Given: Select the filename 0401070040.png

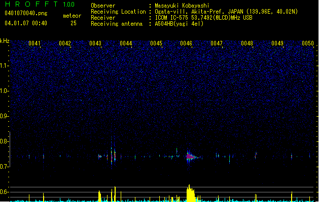Looking at the screenshot, I should [x=26, y=13].
